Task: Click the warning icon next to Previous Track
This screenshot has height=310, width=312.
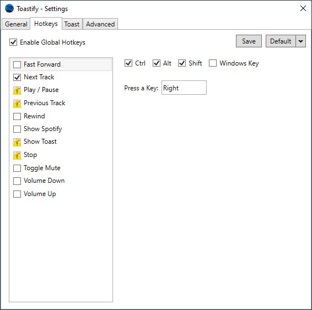Action: click(17, 104)
